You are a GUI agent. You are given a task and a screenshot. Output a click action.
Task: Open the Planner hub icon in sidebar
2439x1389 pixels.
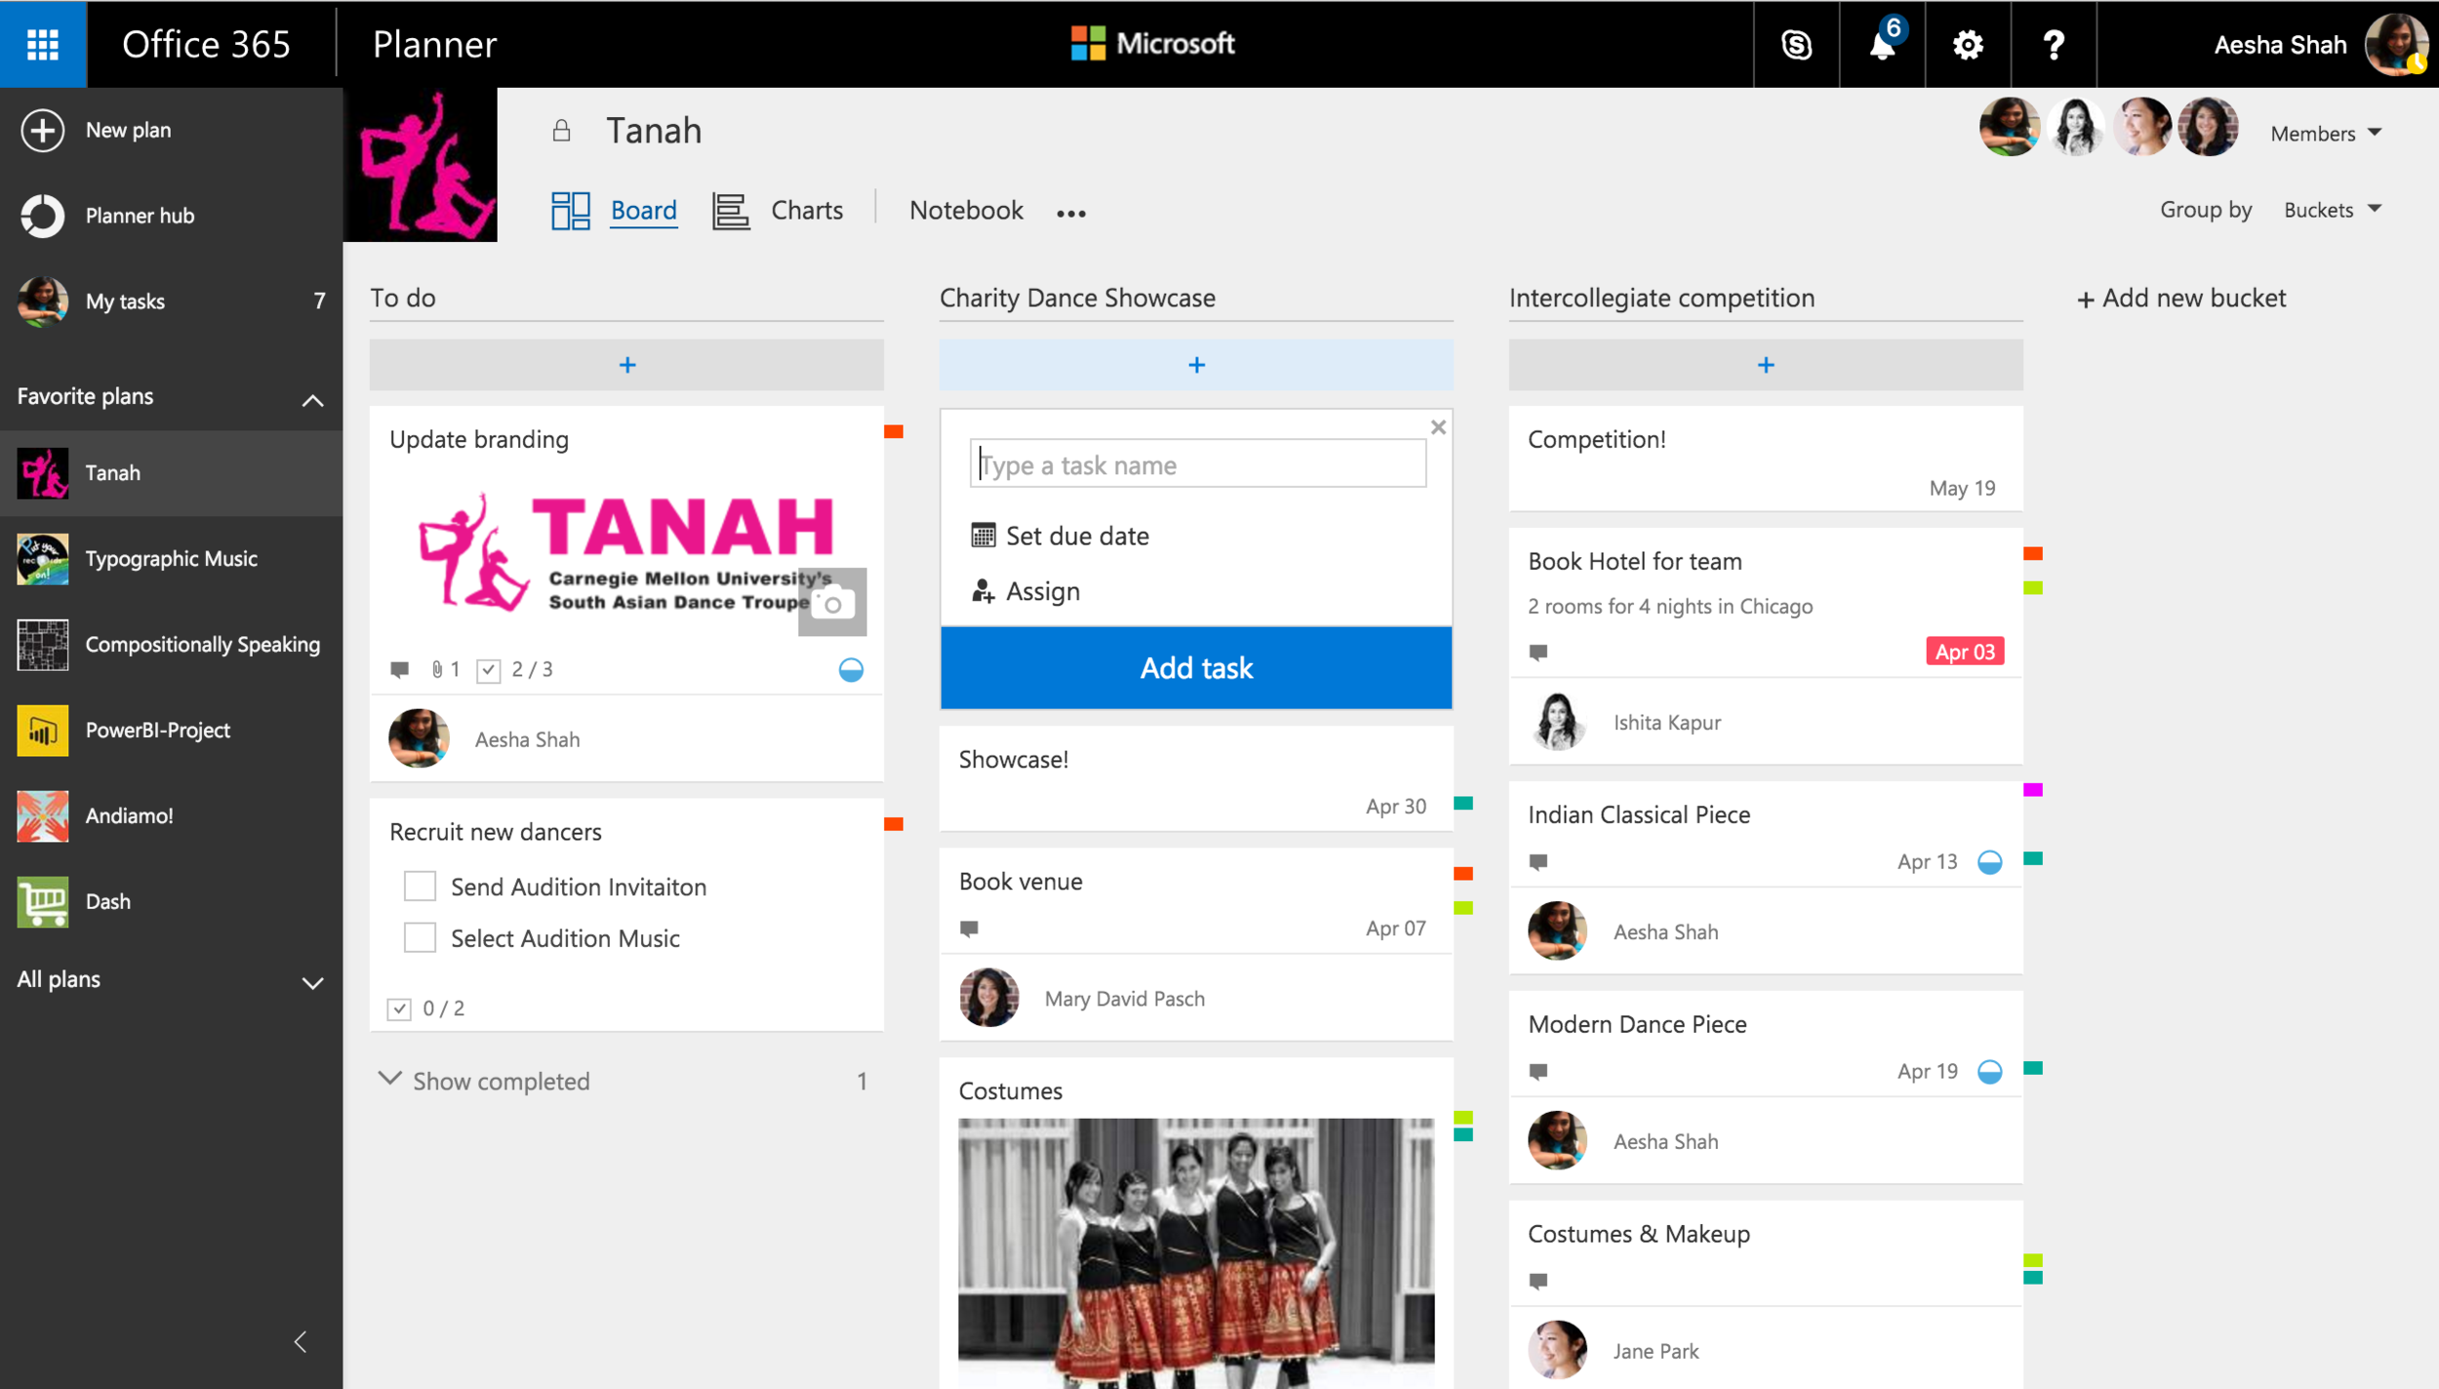click(43, 216)
